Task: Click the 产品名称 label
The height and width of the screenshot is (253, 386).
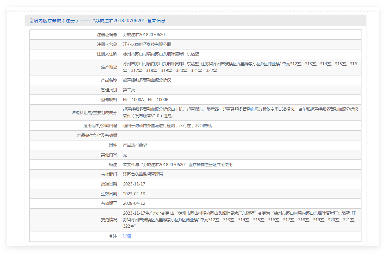Action: coord(109,80)
